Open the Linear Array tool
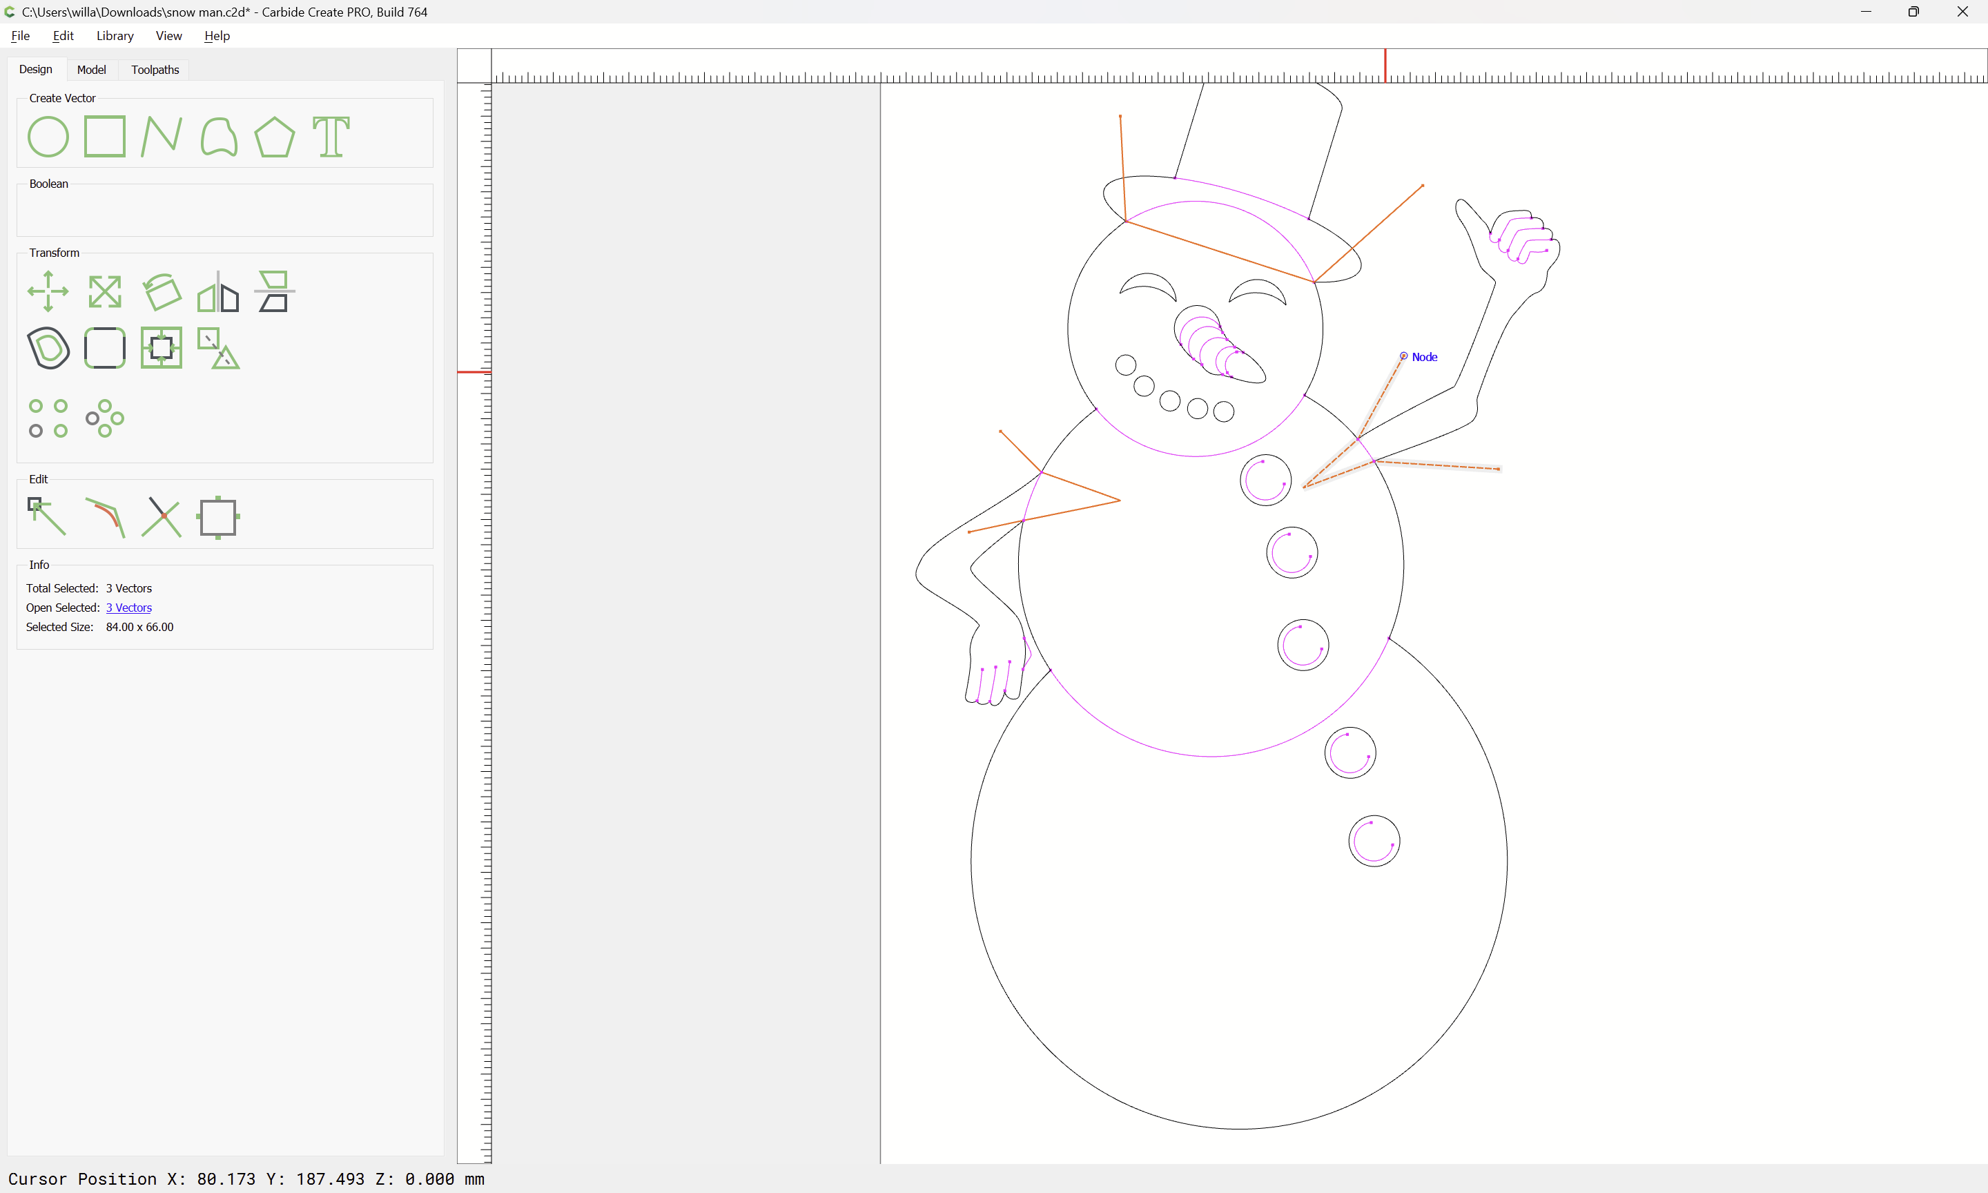1988x1193 pixels. click(48, 418)
